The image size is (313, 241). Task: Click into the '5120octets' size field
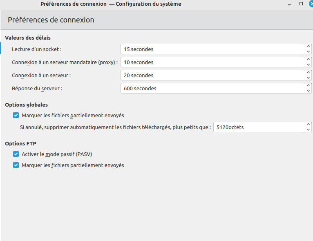(258, 127)
